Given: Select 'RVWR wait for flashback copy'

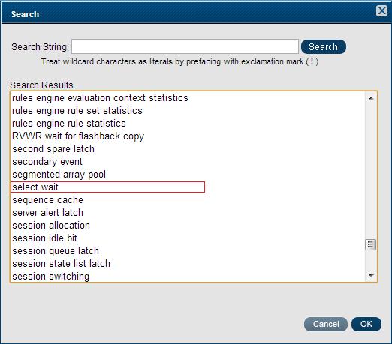Looking at the screenshot, I should tap(78, 136).
